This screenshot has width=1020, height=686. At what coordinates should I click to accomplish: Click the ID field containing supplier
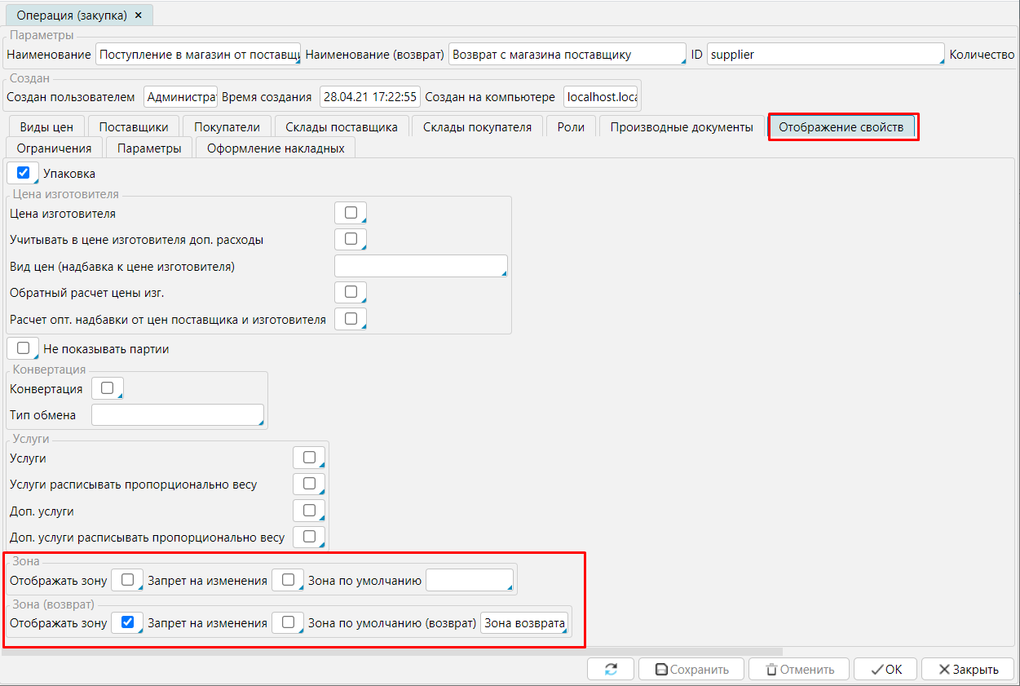824,55
